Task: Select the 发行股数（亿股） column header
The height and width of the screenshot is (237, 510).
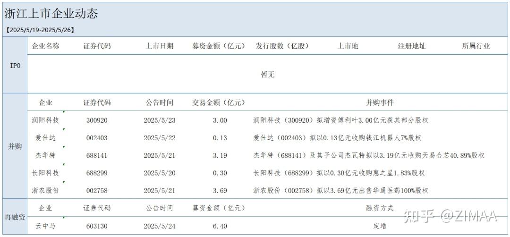Action: [x=281, y=46]
